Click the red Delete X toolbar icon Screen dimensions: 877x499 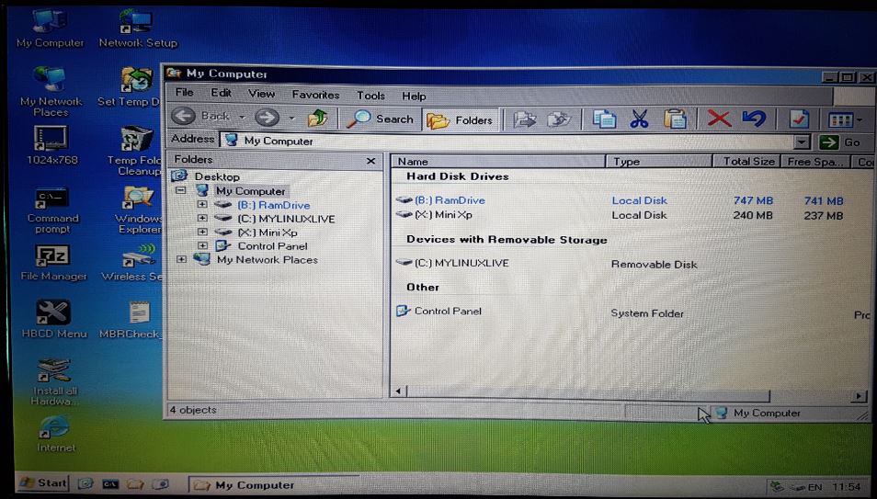click(x=719, y=119)
